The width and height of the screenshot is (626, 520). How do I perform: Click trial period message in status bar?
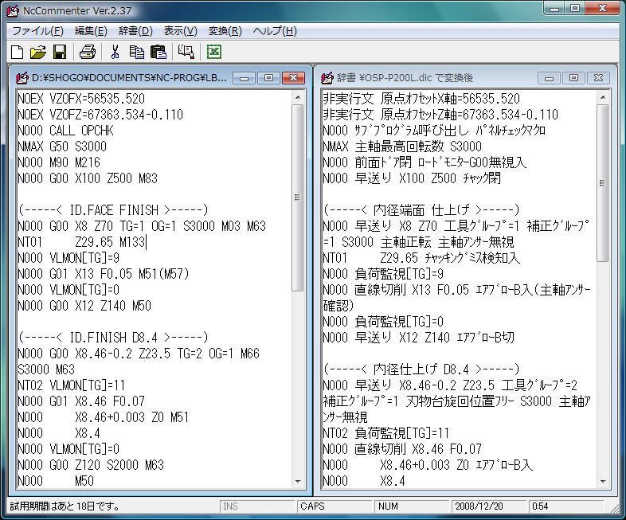pos(65,506)
